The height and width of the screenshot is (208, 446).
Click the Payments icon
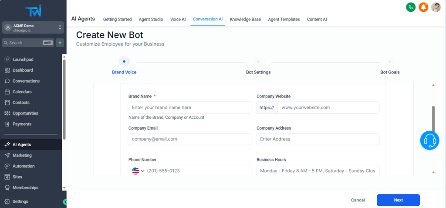(x=7, y=124)
